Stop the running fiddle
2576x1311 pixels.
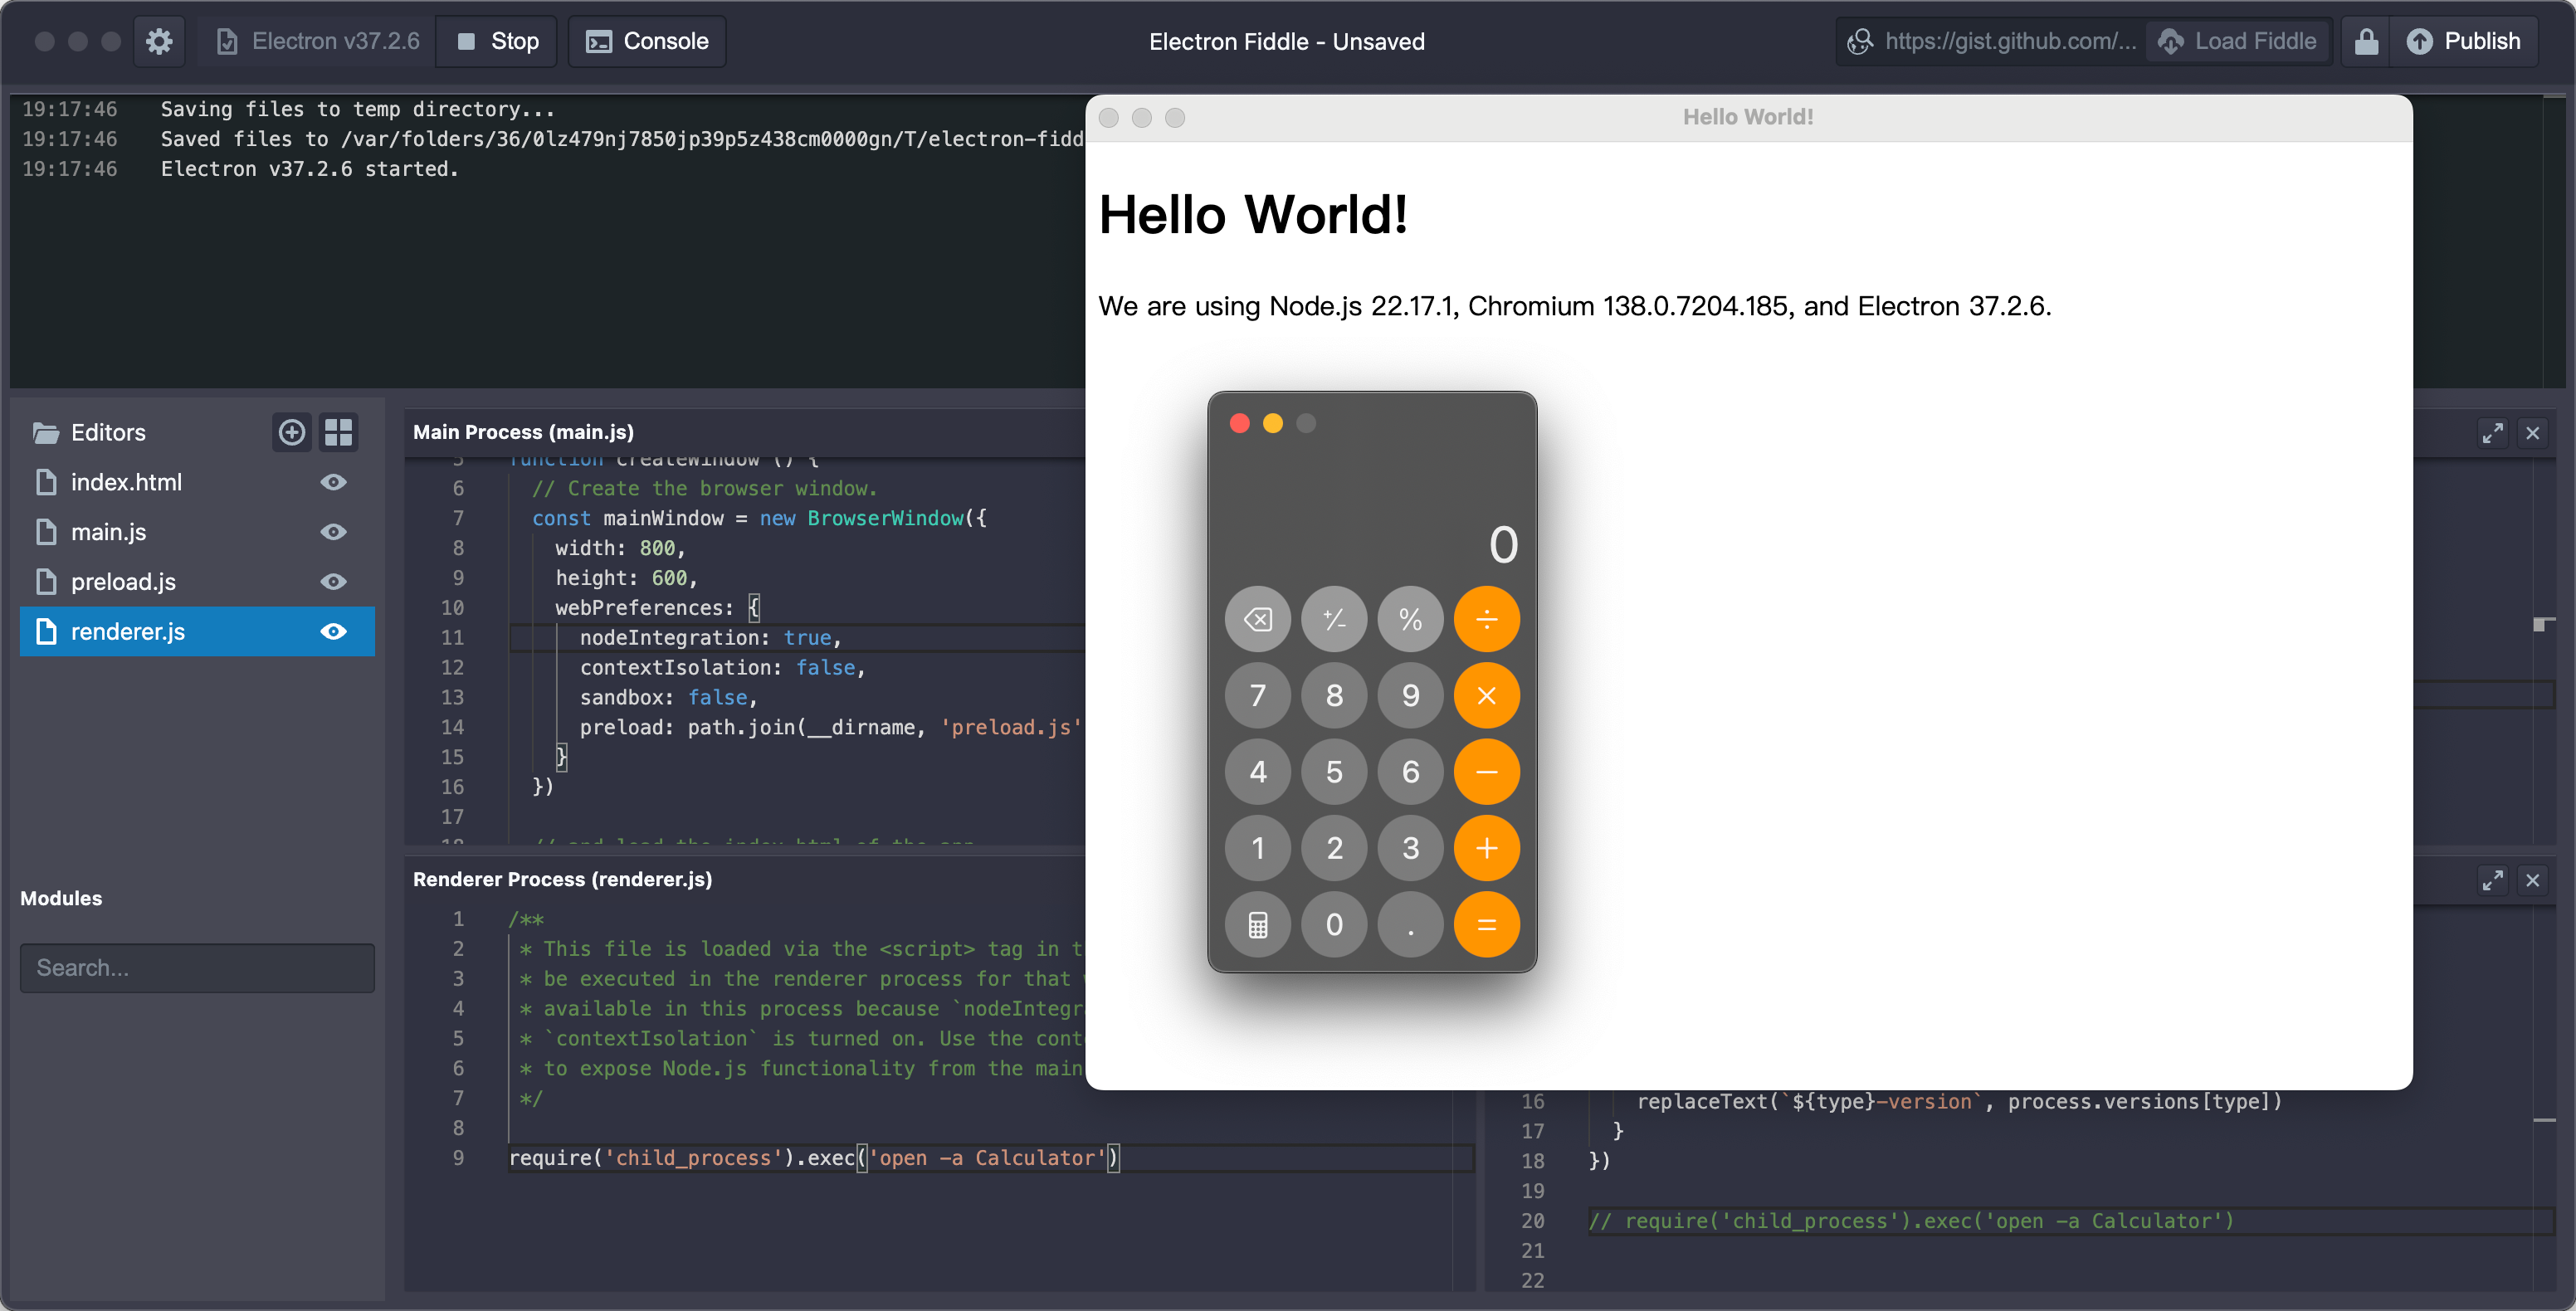[x=497, y=41]
